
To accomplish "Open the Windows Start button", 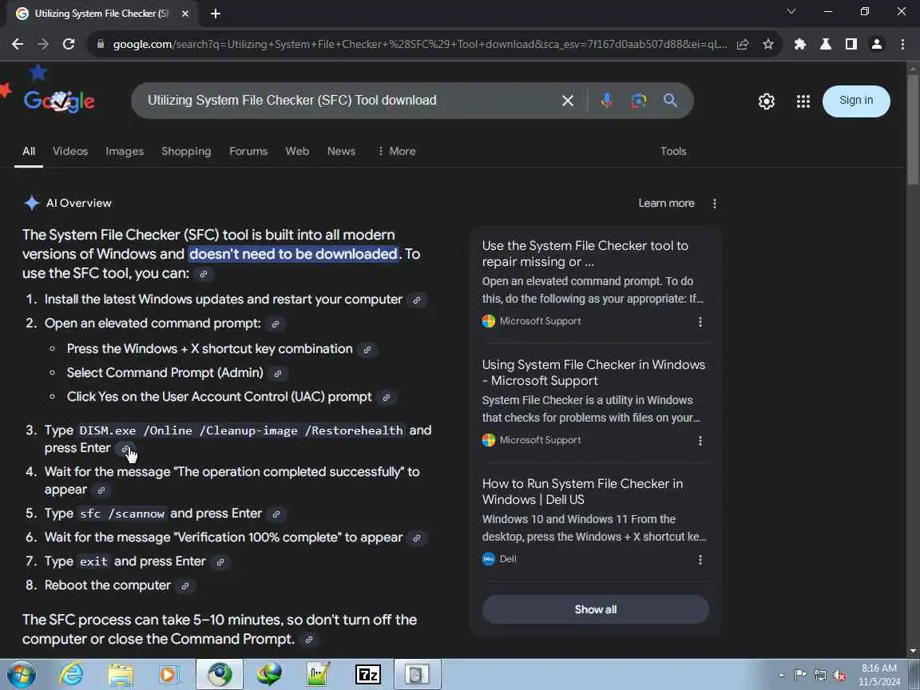I will click(x=21, y=675).
